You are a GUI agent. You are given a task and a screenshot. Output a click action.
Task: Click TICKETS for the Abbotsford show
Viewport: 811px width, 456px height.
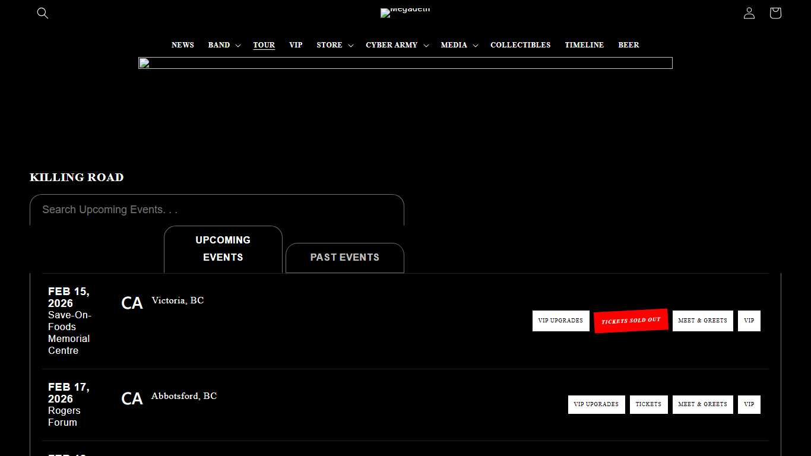(648, 404)
